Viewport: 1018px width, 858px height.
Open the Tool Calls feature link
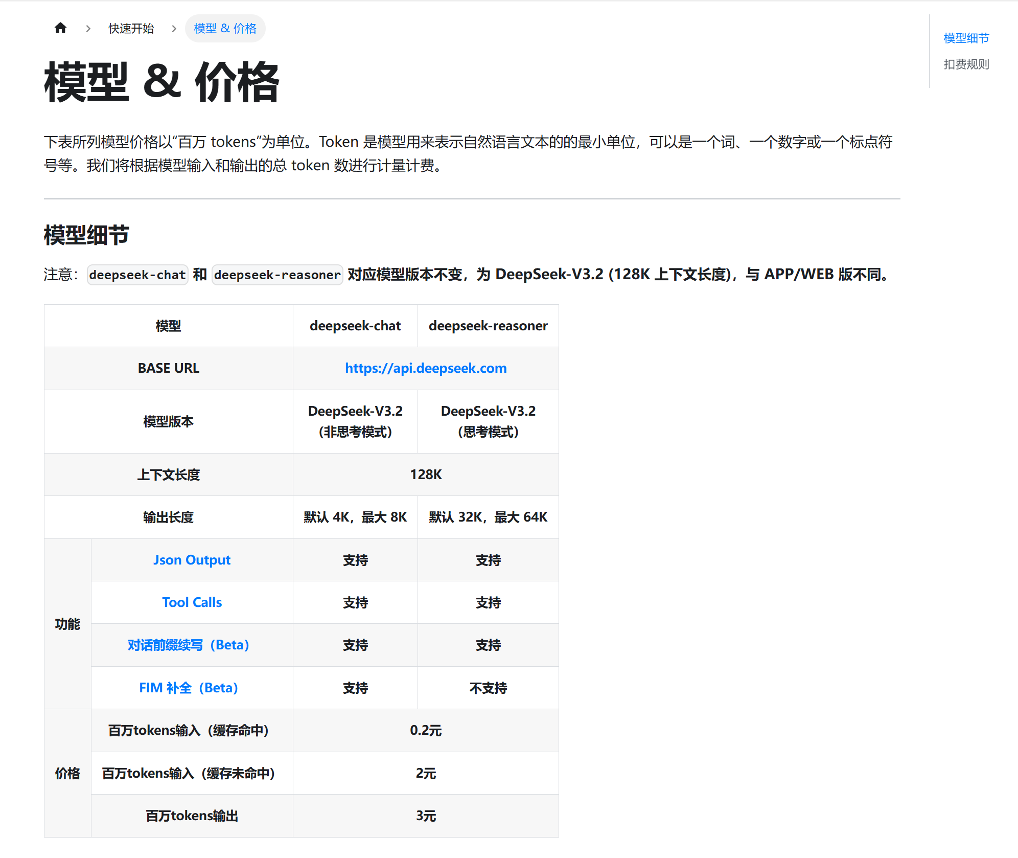tap(192, 602)
